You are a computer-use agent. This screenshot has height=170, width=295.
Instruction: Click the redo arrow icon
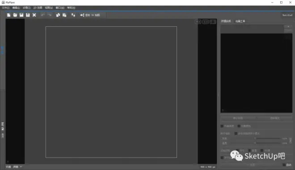[x=50, y=15]
